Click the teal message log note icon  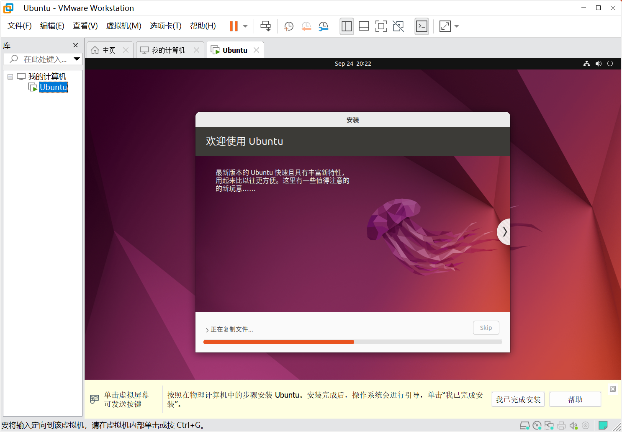pyautogui.click(x=603, y=426)
